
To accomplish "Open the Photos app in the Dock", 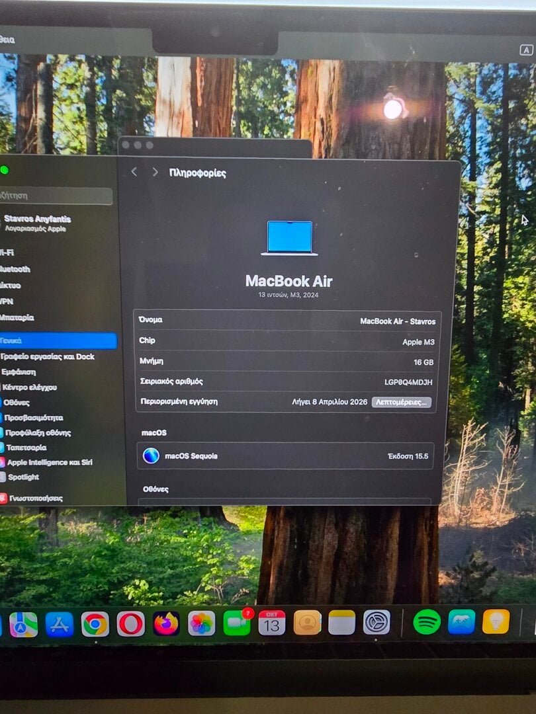I will (201, 623).
